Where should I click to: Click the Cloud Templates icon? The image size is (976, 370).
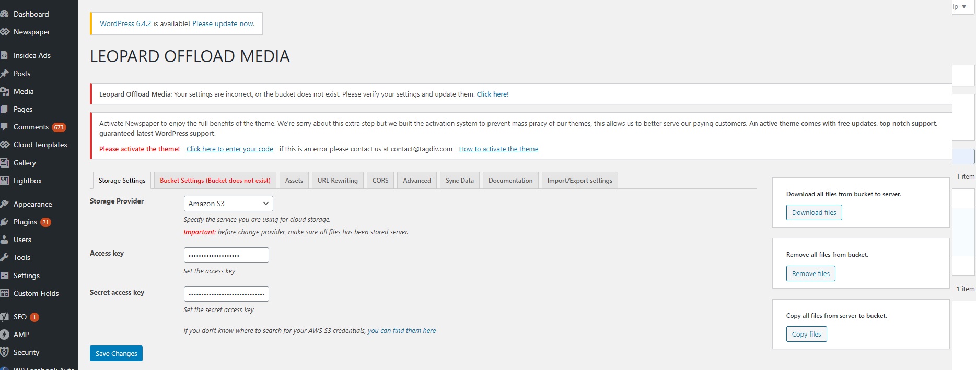click(5, 145)
